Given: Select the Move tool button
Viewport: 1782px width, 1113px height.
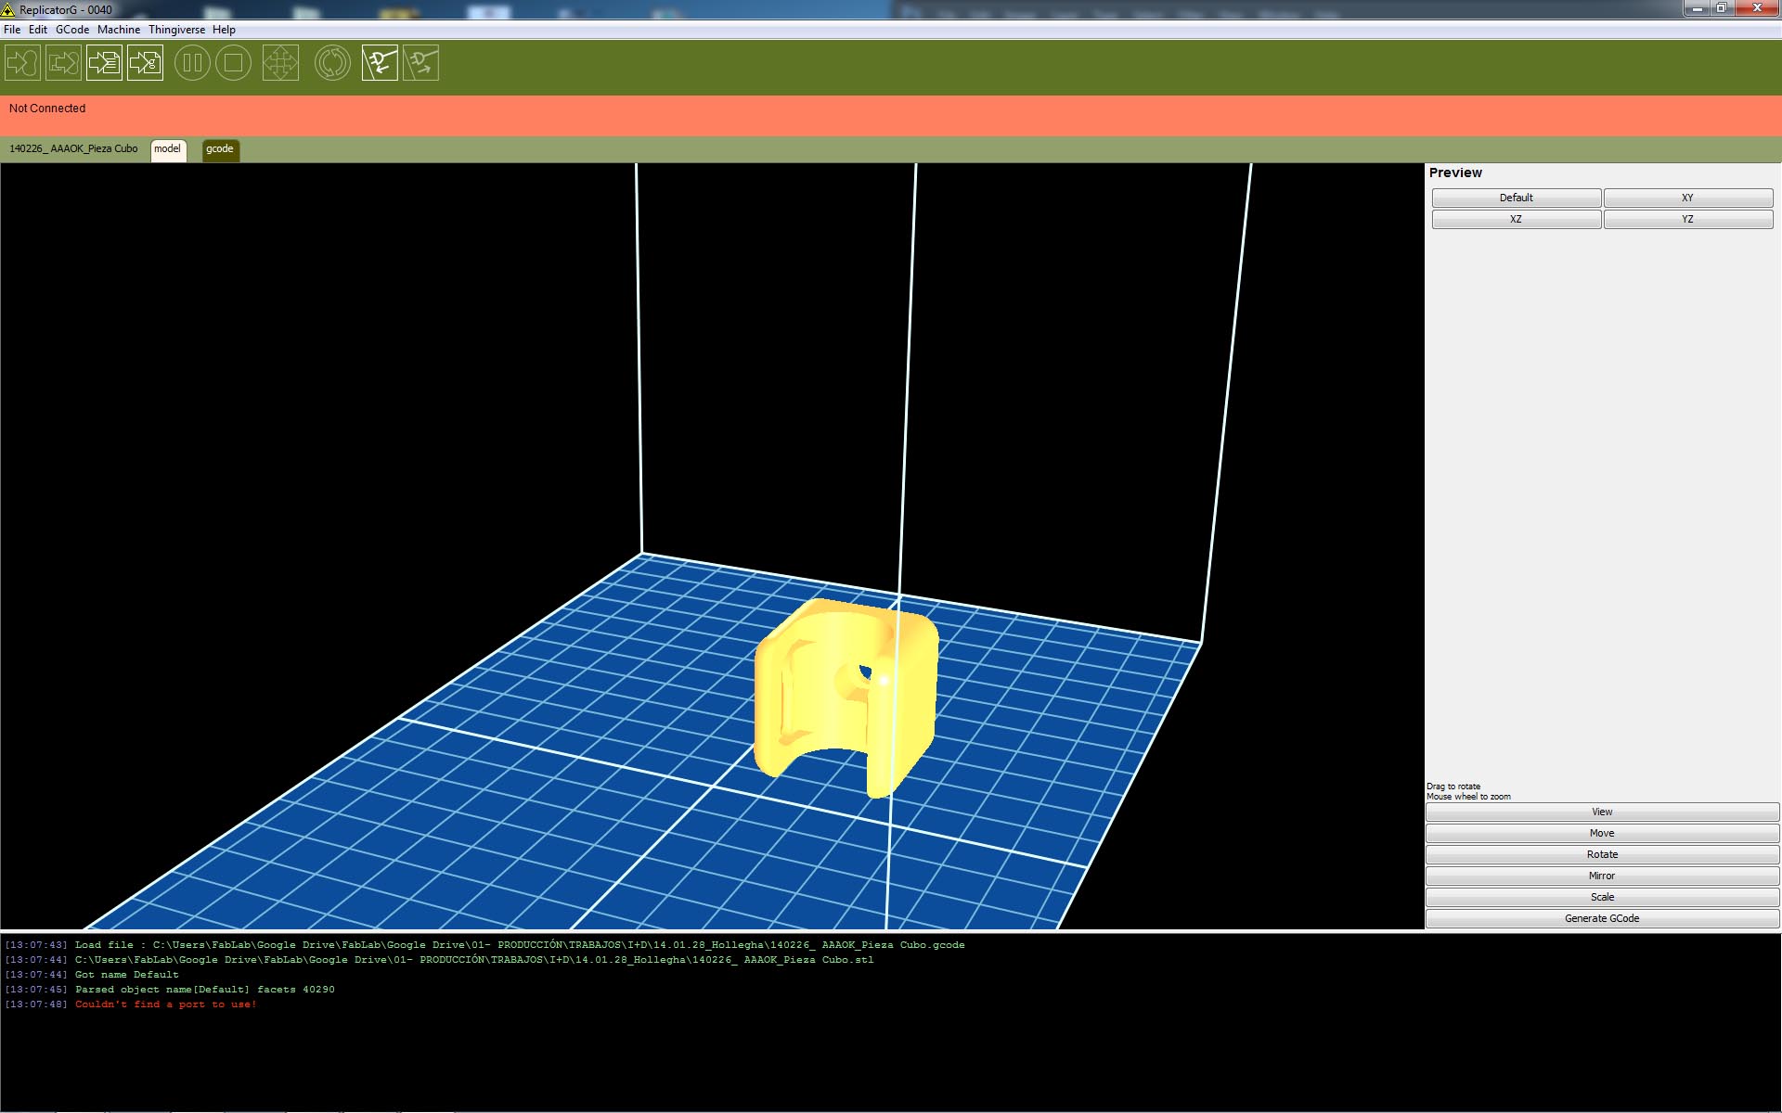Looking at the screenshot, I should coord(1602,833).
